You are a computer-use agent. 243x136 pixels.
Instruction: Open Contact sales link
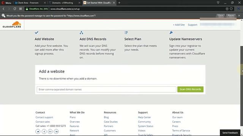[x=43, y=122]
